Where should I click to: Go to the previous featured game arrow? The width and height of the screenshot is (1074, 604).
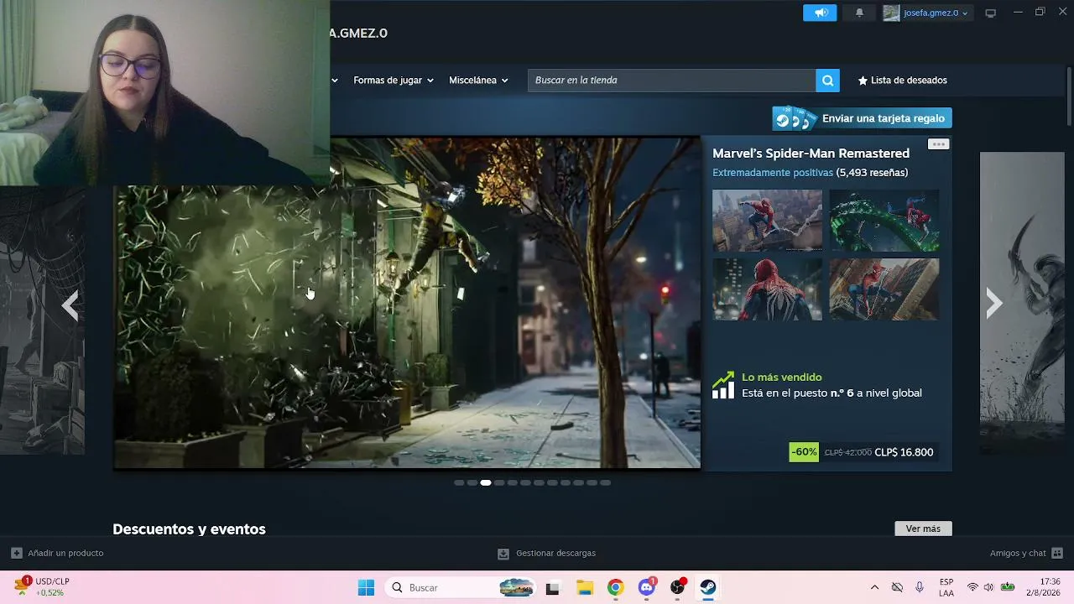coord(70,305)
